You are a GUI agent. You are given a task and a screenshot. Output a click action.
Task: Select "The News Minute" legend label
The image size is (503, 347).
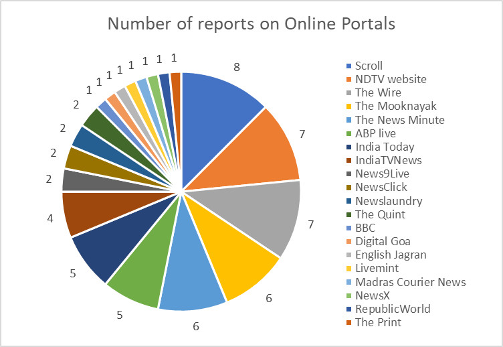click(x=399, y=120)
